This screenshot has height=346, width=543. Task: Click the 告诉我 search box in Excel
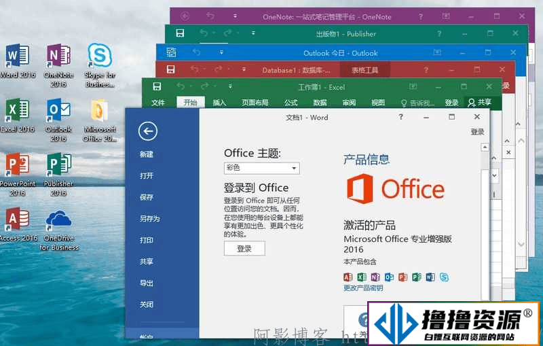pos(417,103)
